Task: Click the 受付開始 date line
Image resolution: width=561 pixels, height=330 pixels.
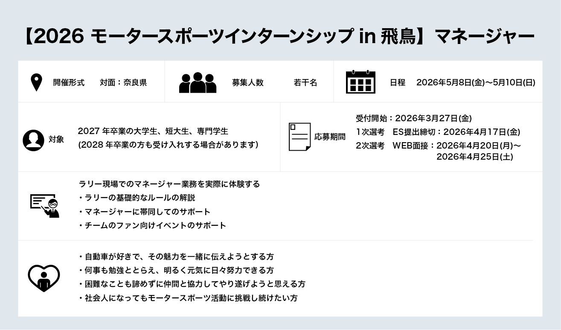Action: [413, 118]
